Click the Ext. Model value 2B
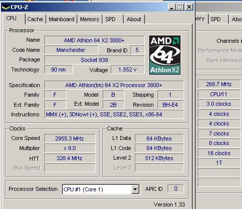The image size is (242, 209). click(x=113, y=105)
